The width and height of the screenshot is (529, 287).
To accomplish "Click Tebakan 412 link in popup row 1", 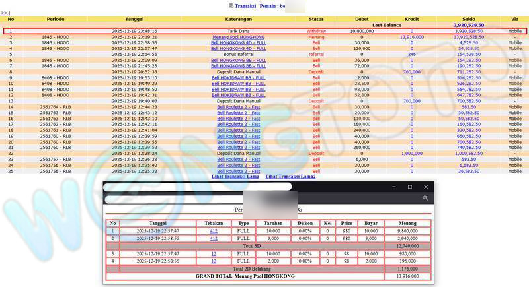I will 214,231.
